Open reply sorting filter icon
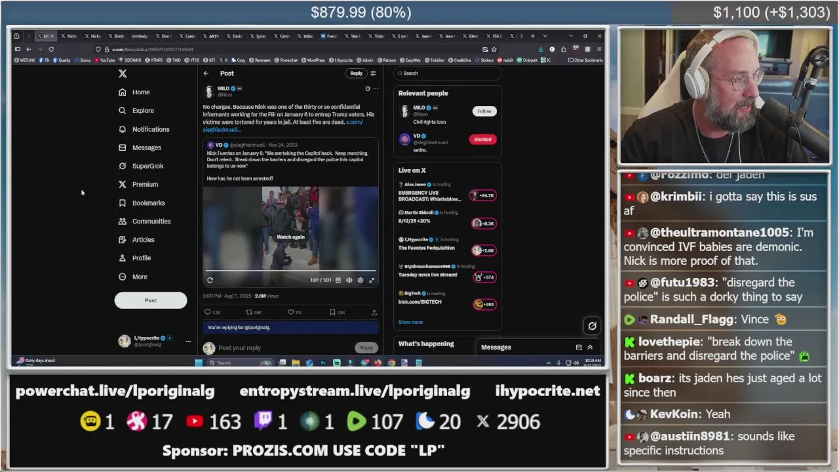This screenshot has width=839, height=472. point(373,73)
